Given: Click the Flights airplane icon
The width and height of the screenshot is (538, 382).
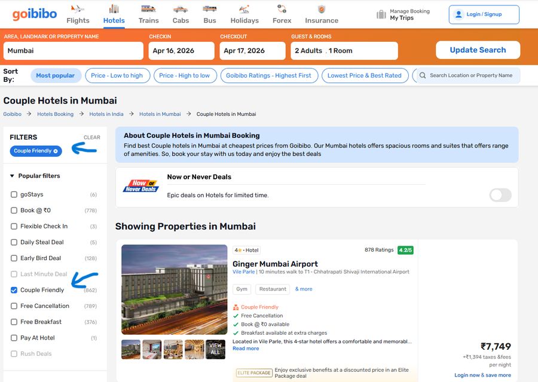Looking at the screenshot, I should point(78,8).
